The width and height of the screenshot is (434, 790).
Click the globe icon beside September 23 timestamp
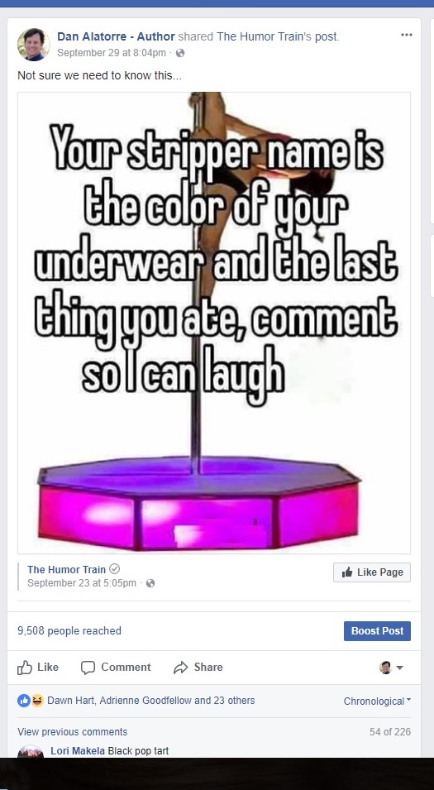pyautogui.click(x=150, y=583)
